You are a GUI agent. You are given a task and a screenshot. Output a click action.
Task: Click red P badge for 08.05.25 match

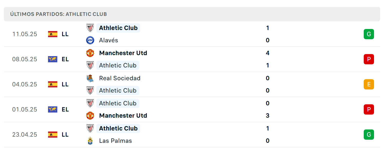369,59
